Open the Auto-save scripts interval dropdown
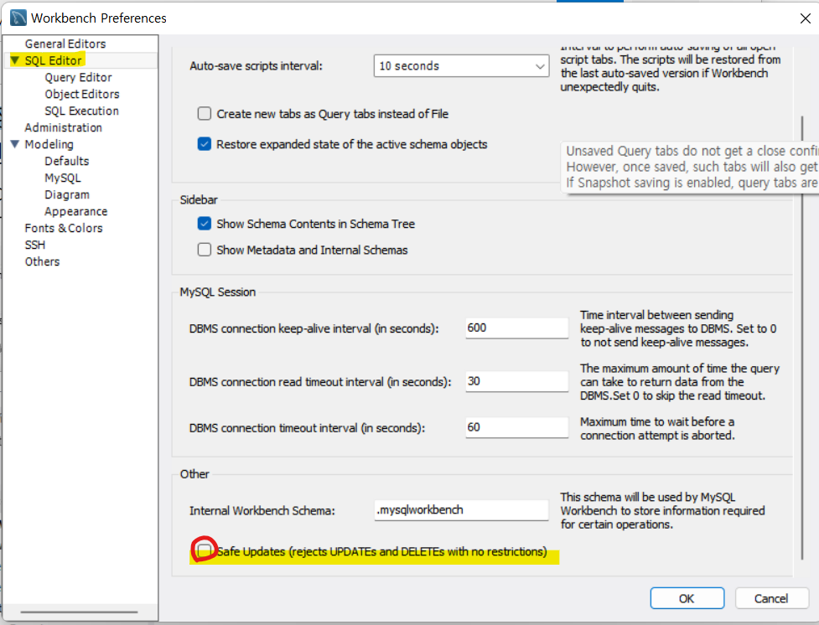The width and height of the screenshot is (819, 625). pos(461,66)
